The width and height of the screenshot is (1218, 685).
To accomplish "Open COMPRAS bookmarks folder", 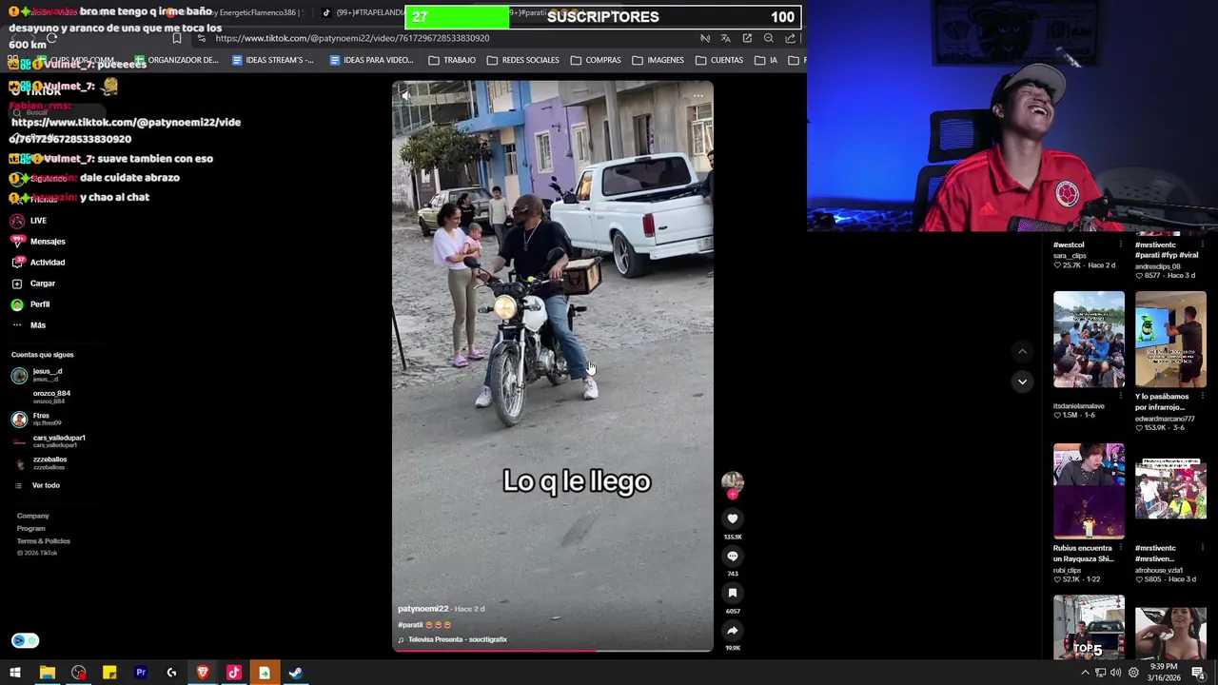I will click(596, 60).
